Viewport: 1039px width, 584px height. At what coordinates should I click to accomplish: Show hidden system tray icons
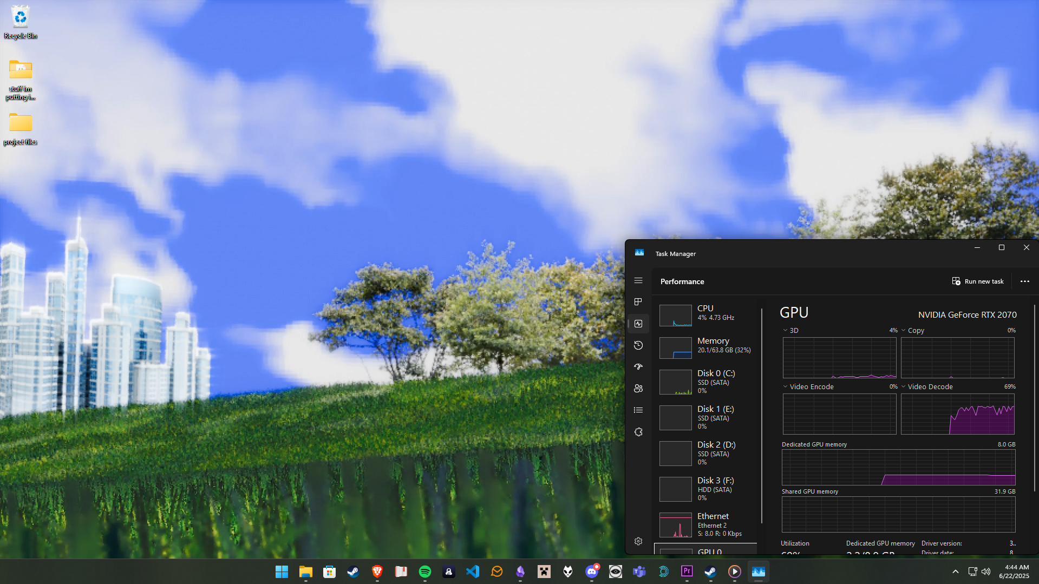point(956,572)
